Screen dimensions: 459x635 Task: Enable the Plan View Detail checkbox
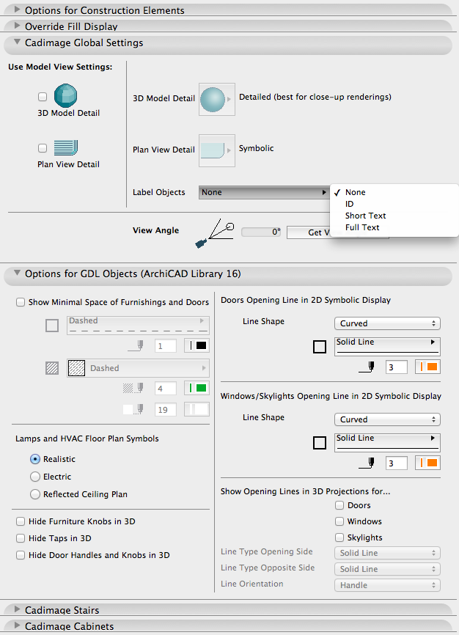[43, 148]
